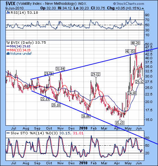This screenshot has height=166, width=158.
Task: Click the MA(34) 29.65 legend
Action: (19, 46)
